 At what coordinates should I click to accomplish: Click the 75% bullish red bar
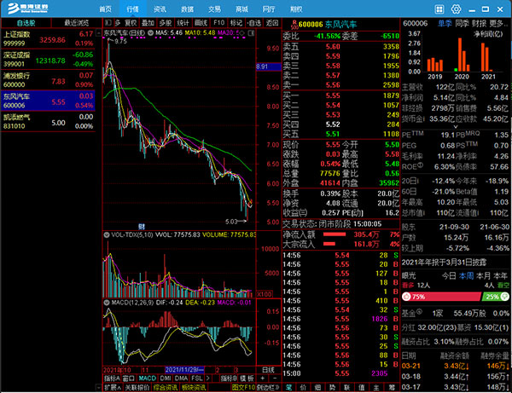click(442, 297)
